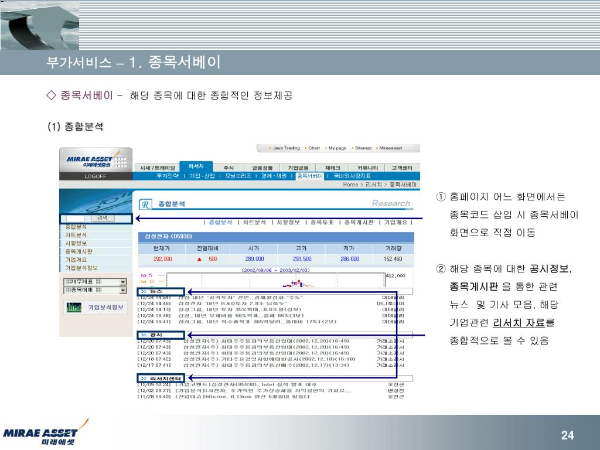Open 모닝브리프 submenu item
The height and width of the screenshot is (450, 600).
[x=238, y=176]
